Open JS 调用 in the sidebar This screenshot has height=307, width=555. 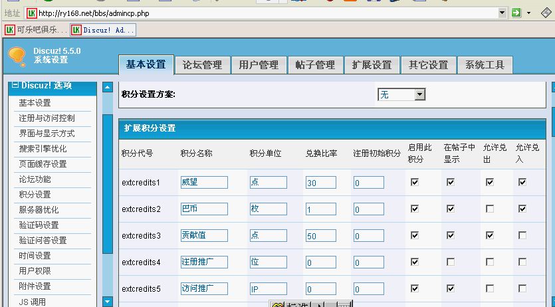click(32, 302)
